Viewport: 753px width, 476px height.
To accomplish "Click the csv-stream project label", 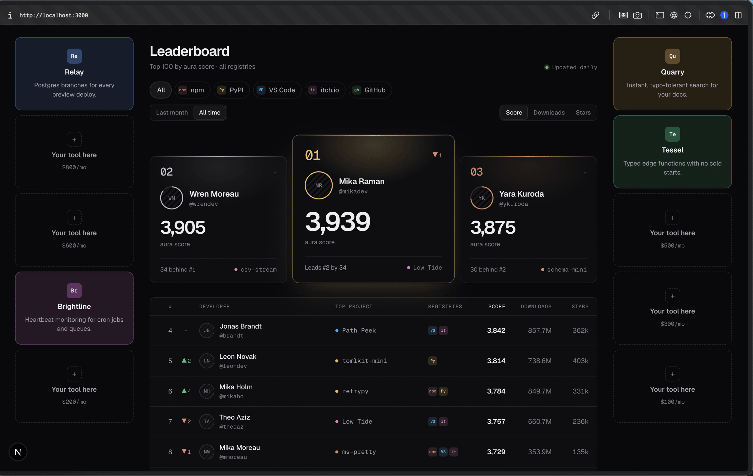I will click(259, 270).
